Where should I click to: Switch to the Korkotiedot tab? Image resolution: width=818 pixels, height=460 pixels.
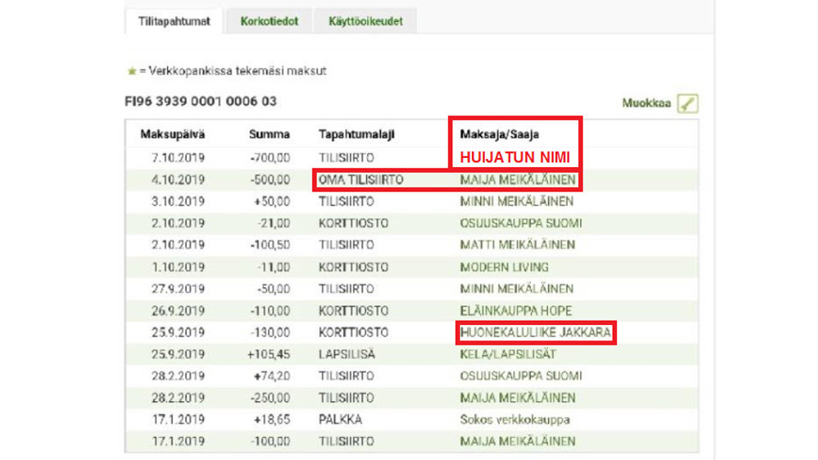[269, 21]
